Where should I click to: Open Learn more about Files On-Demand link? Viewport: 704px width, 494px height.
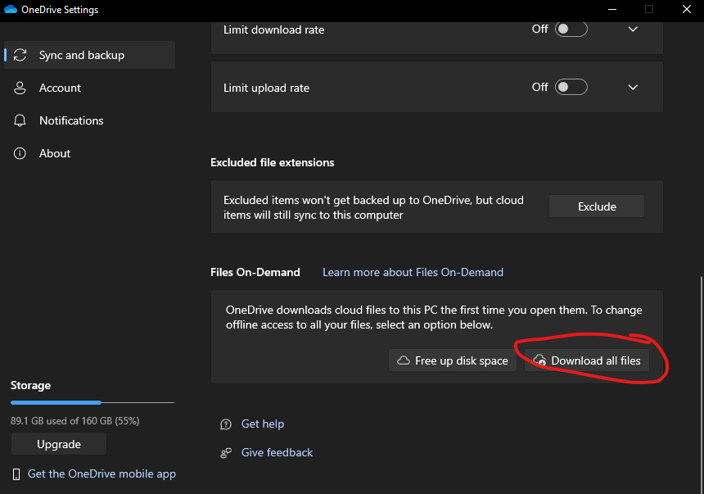point(413,272)
